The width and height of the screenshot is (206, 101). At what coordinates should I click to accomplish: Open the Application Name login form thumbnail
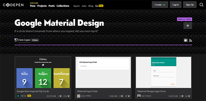[x=164, y=72]
